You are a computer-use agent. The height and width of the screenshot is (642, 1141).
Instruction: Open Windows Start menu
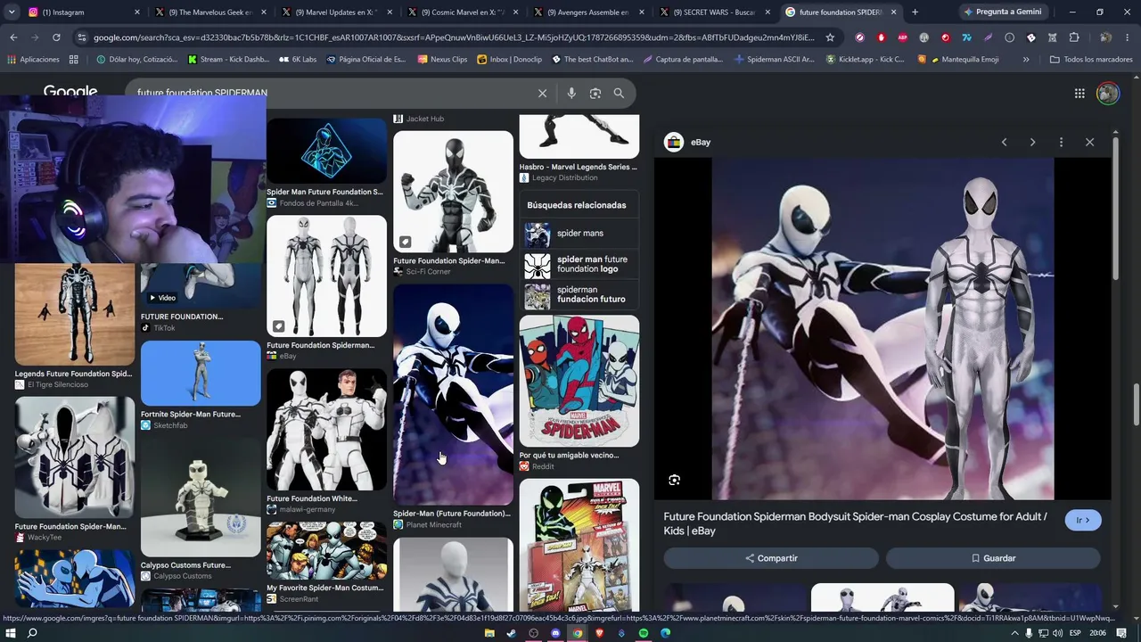11,633
